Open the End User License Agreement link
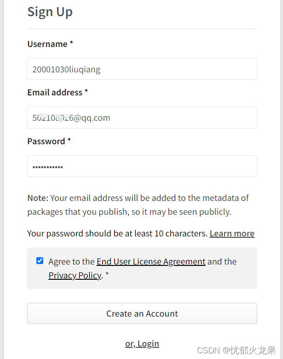This screenshot has height=359, width=283. coord(151,261)
